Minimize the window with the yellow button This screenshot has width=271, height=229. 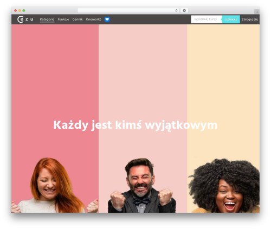20,10
